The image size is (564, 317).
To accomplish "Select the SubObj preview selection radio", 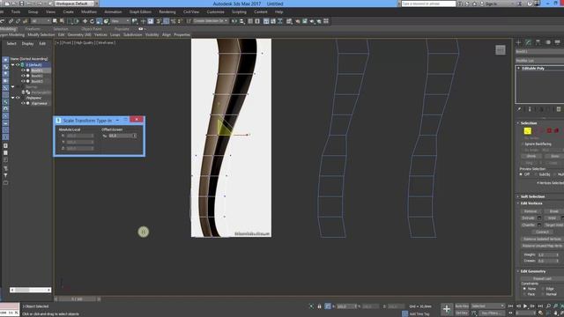I will point(536,174).
